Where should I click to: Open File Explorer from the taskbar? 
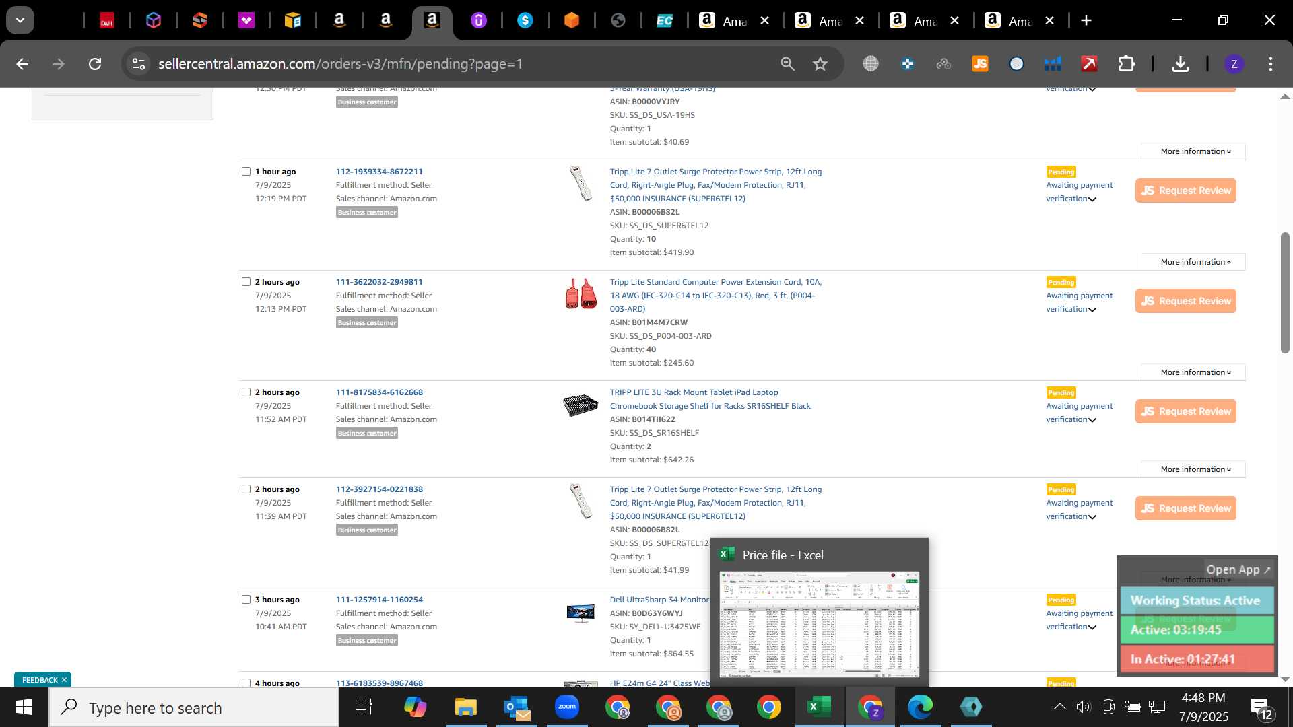[465, 707]
